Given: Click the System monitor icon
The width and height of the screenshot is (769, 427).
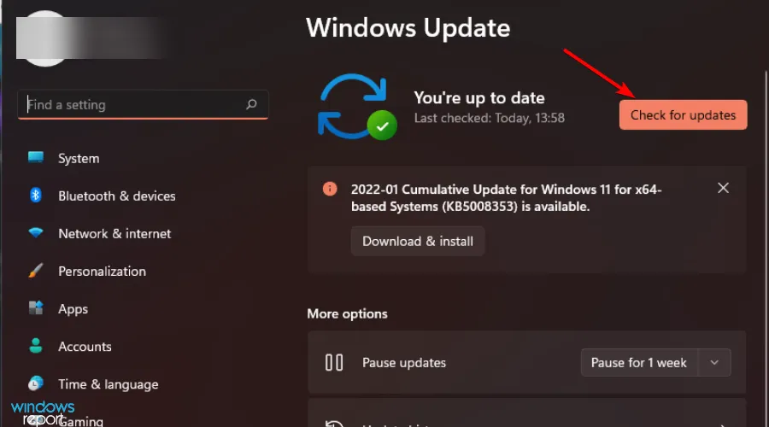Looking at the screenshot, I should tap(36, 158).
